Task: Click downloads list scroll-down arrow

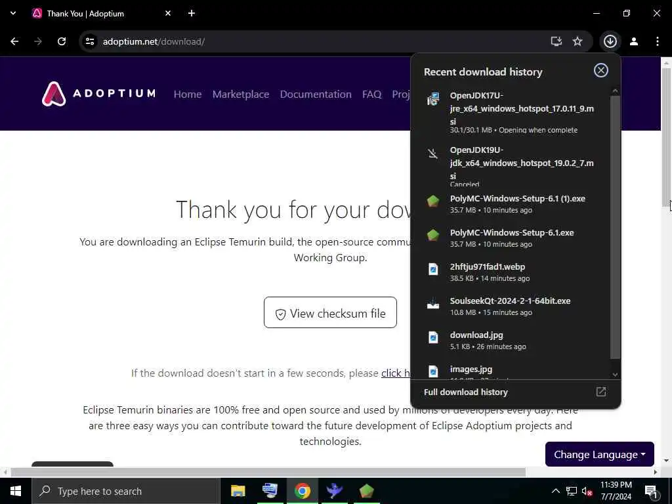Action: [615, 375]
